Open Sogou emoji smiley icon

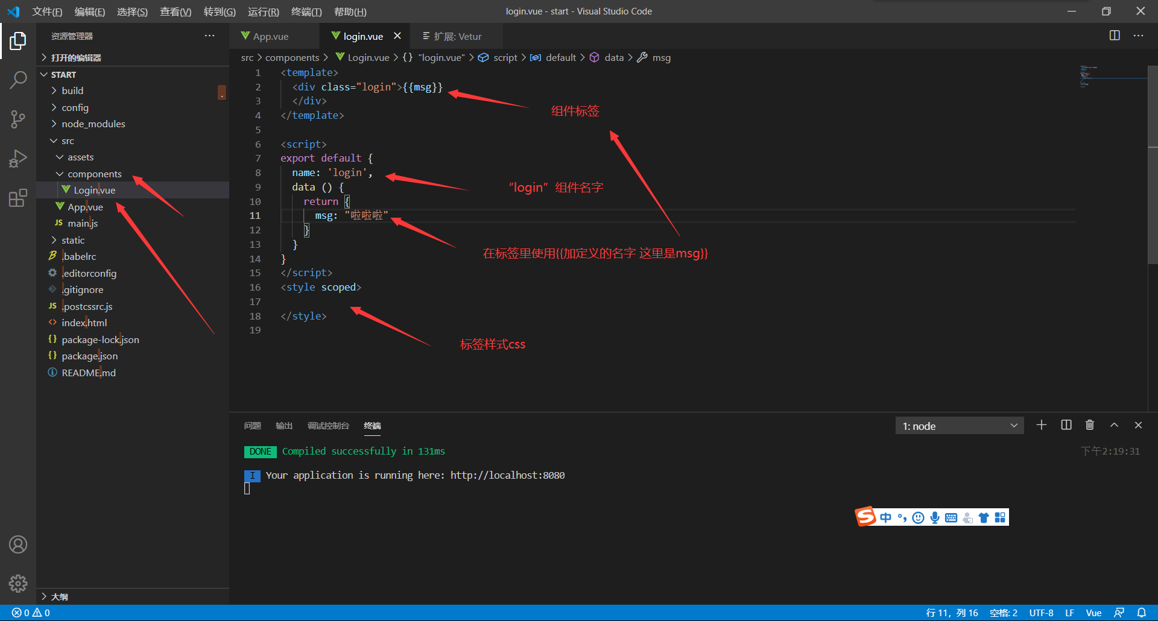(x=918, y=517)
